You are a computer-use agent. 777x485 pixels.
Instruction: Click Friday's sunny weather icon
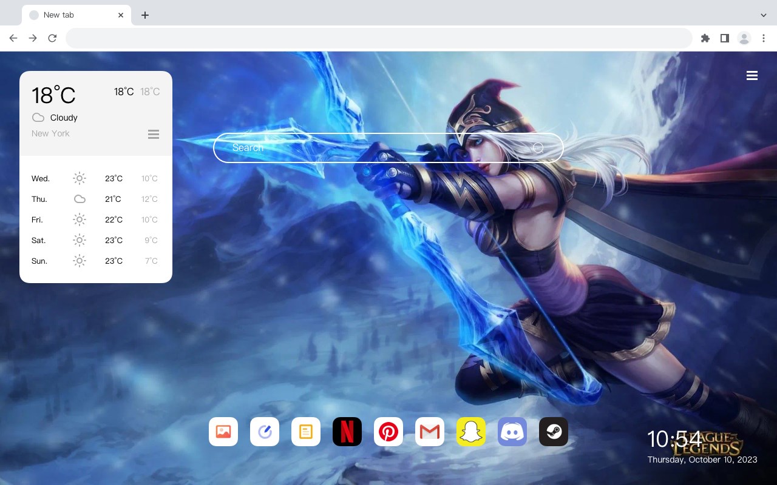[80, 219]
